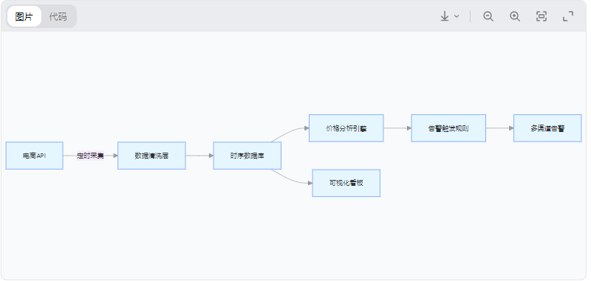This screenshot has width=591, height=281.
Task: Click the 定时采集 edge label
Action: tap(90, 156)
